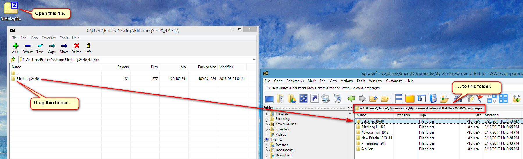Click the Copy button in 7-Zip toolbar
Viewport: 523px width, 159px height.
[52, 48]
